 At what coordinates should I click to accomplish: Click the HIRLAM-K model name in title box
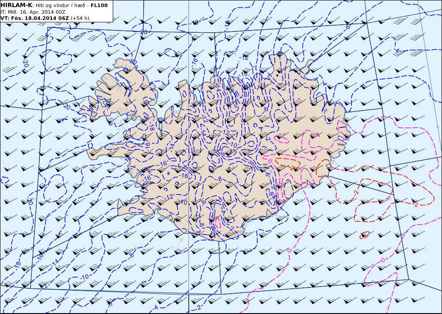(16, 5)
